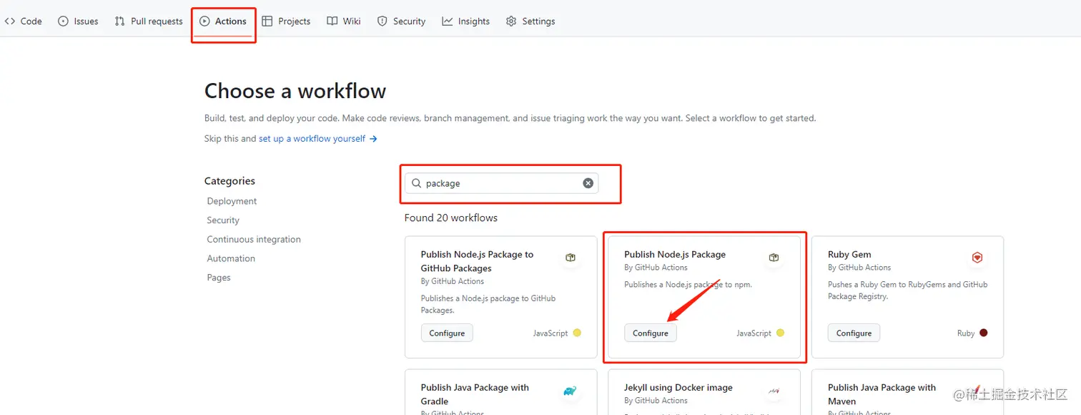Viewport: 1081px width, 415px height.
Task: Click 'Pushes a Ruby Gem to RubyGems' description
Action: click(907, 290)
